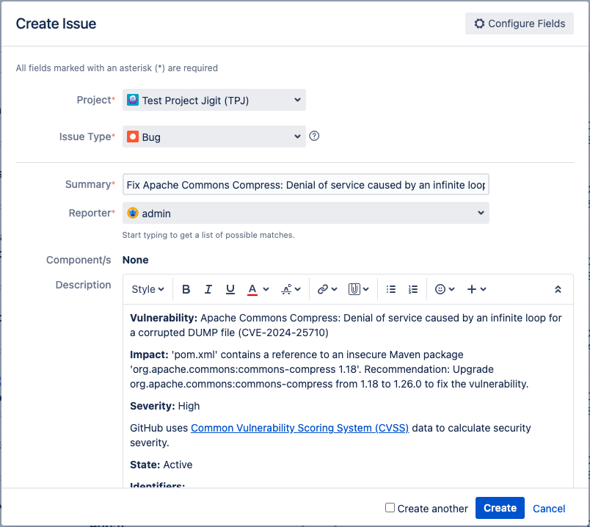Click into the Summary text field
The height and width of the screenshot is (527, 590).
click(305, 185)
